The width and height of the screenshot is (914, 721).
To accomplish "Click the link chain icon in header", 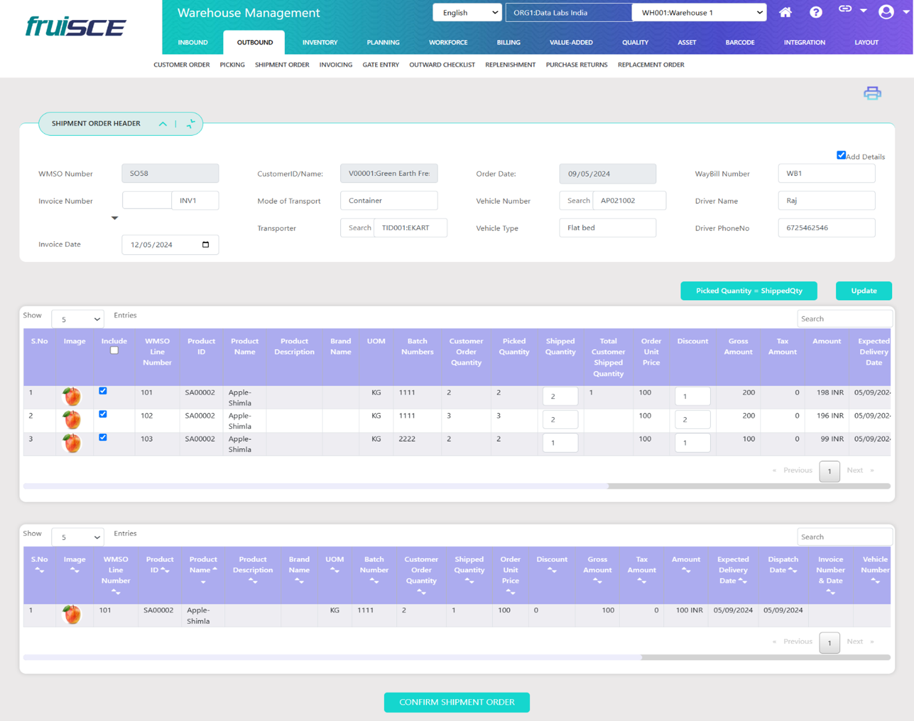I will point(845,9).
